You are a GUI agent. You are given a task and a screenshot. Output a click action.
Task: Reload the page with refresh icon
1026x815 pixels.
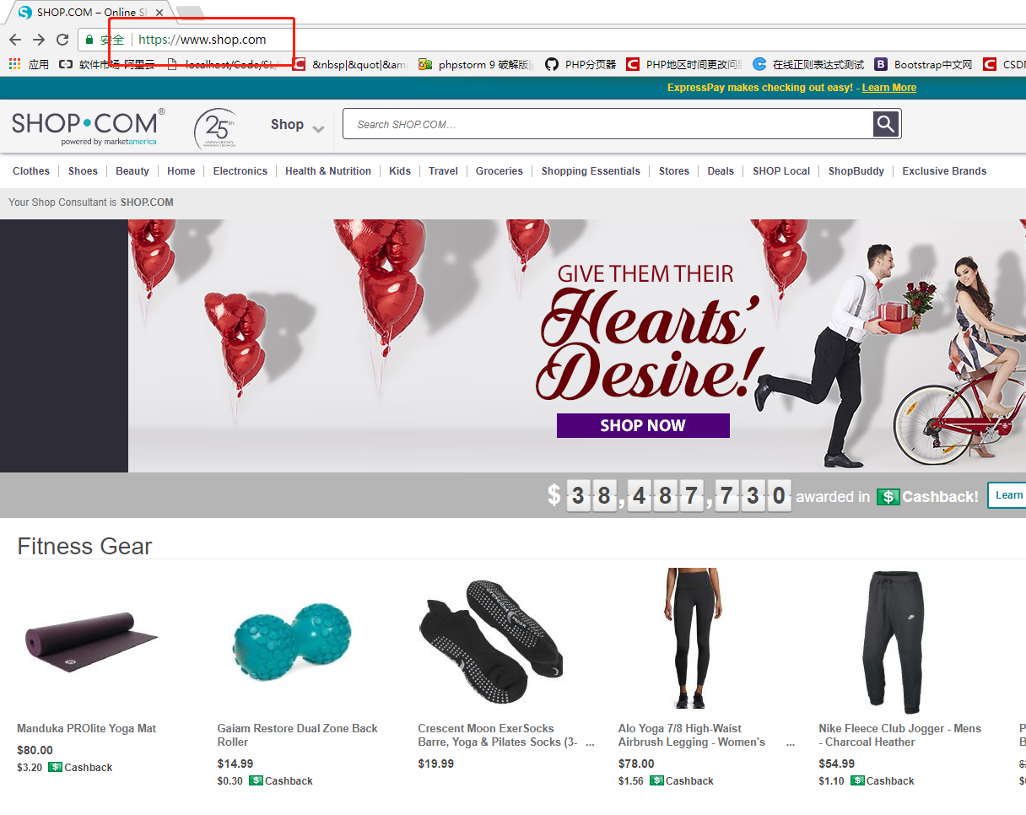pos(62,40)
